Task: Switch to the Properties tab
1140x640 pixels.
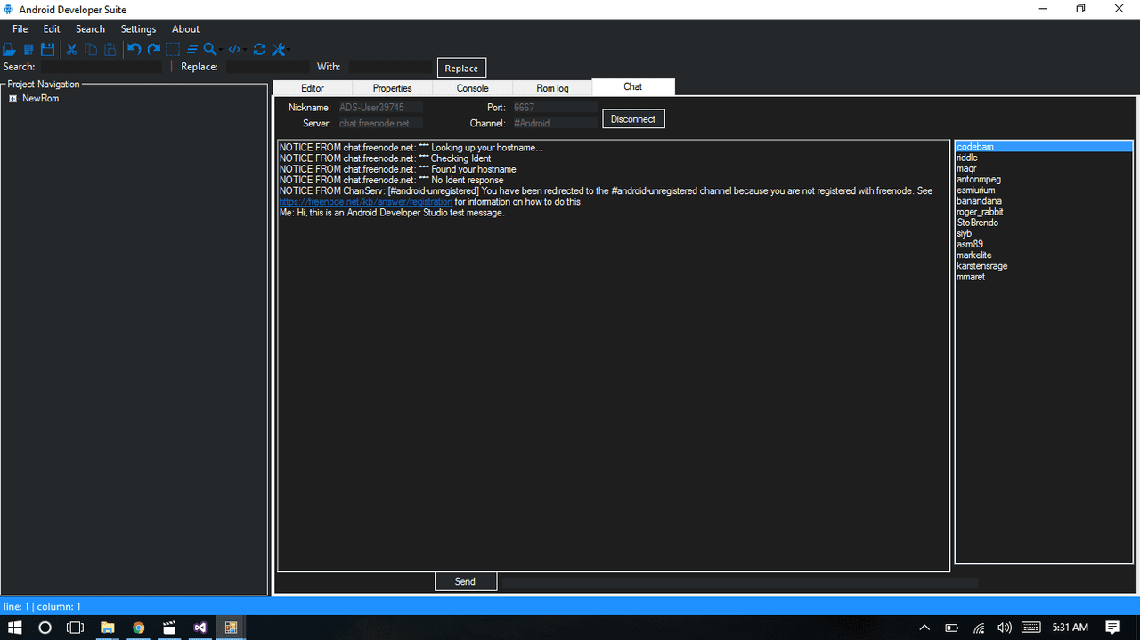Action: click(393, 88)
